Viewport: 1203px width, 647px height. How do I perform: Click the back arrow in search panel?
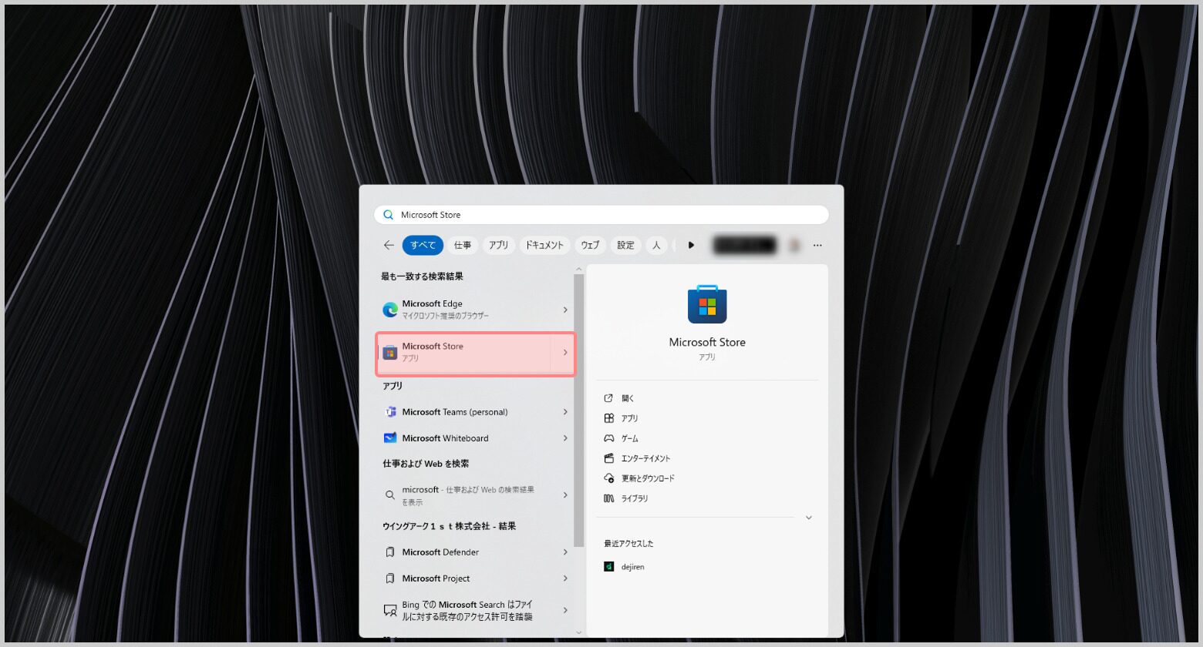click(389, 245)
